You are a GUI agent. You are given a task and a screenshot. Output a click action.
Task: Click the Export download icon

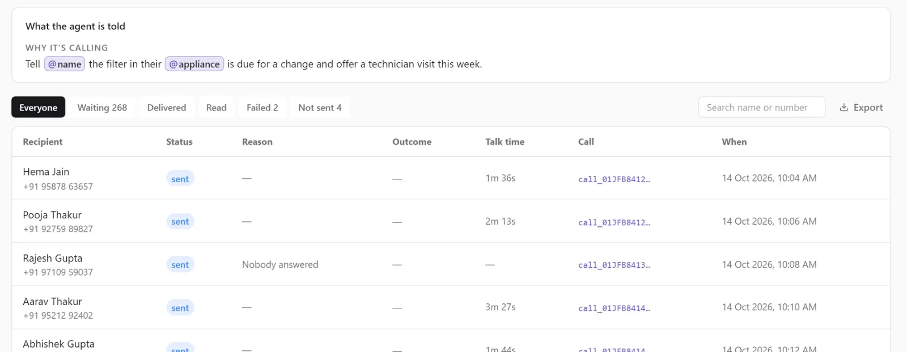pos(844,108)
